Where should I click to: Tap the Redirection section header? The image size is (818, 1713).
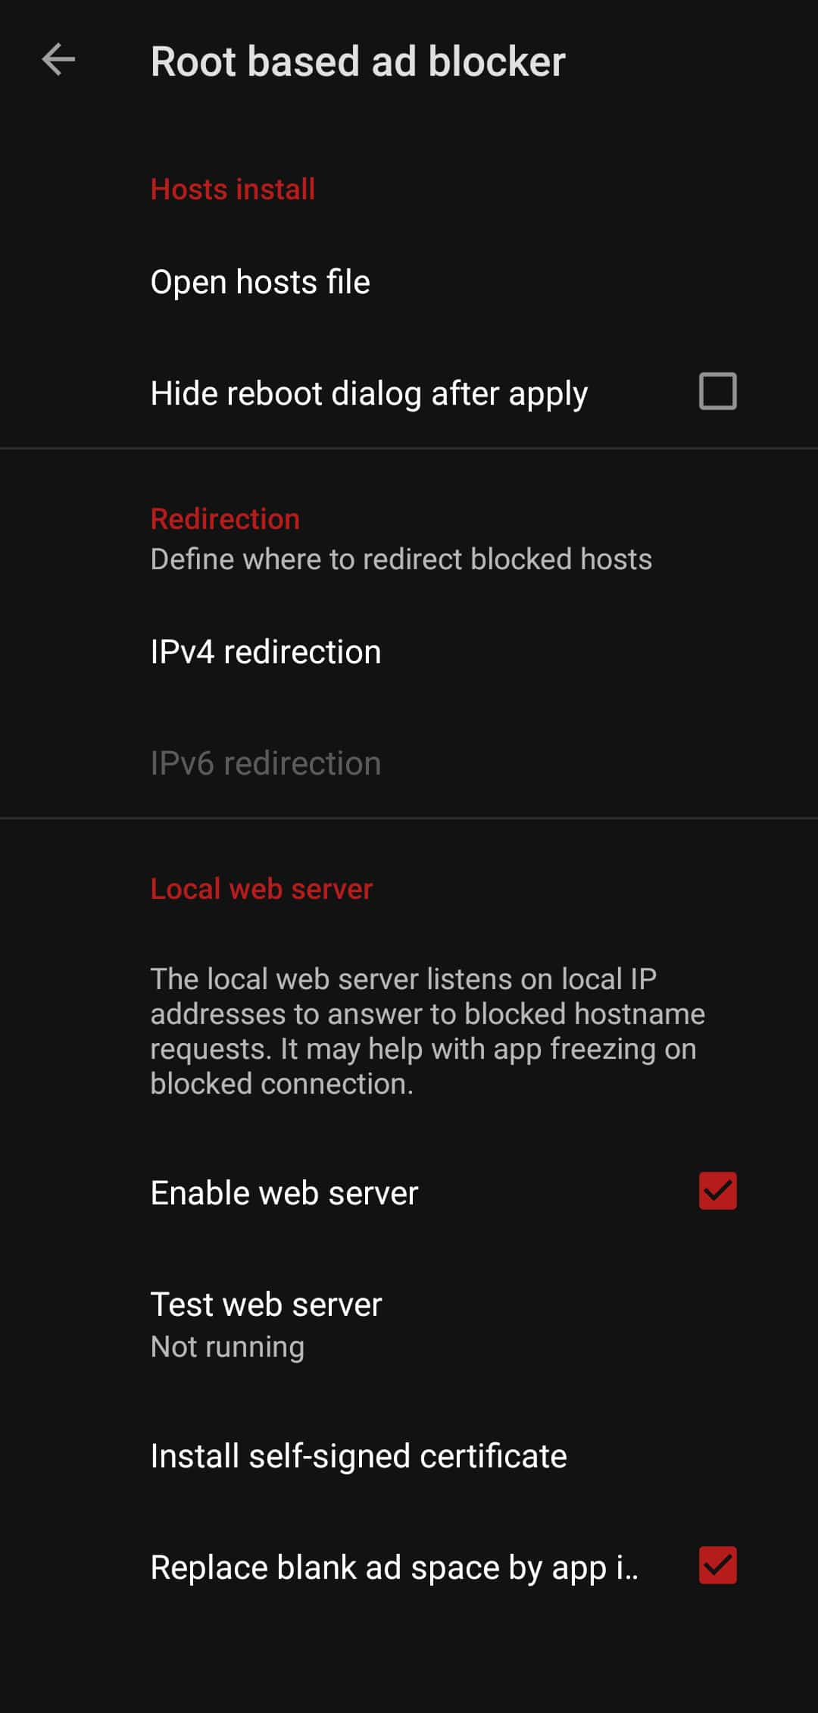[225, 519]
